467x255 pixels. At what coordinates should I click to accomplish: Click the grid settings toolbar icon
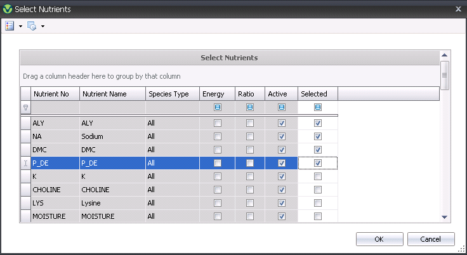32,26
